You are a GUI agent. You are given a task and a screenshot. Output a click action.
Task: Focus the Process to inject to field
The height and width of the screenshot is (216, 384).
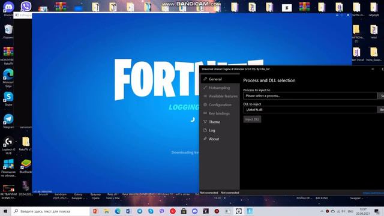tap(310, 96)
